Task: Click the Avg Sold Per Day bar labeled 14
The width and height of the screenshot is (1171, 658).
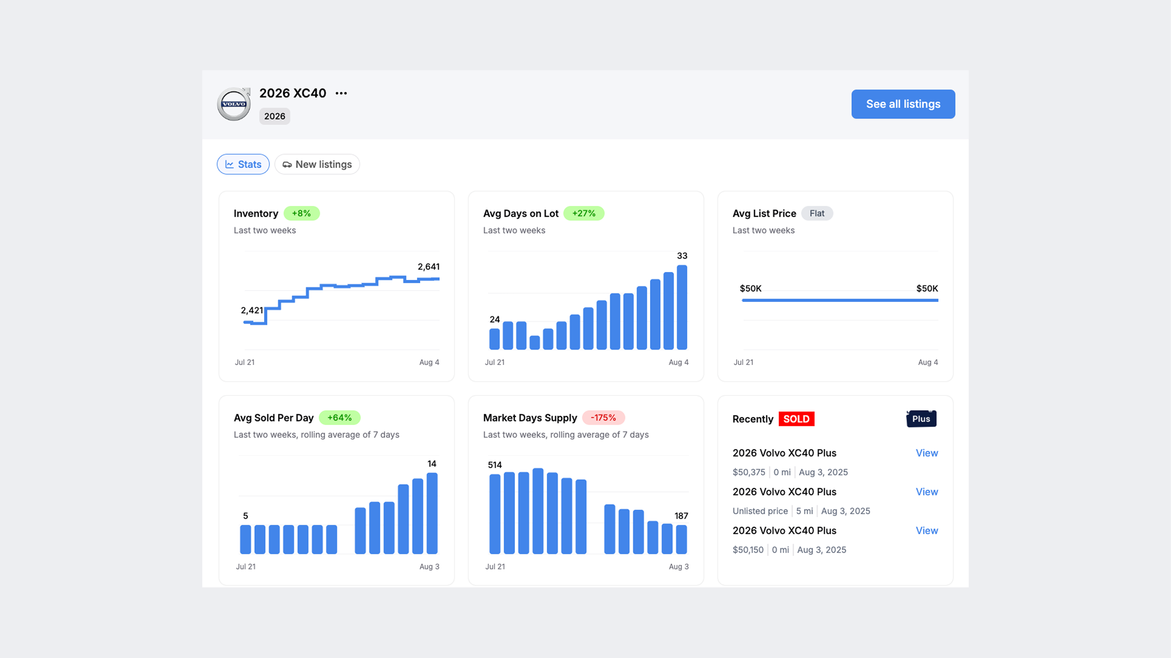Action: [x=432, y=514]
